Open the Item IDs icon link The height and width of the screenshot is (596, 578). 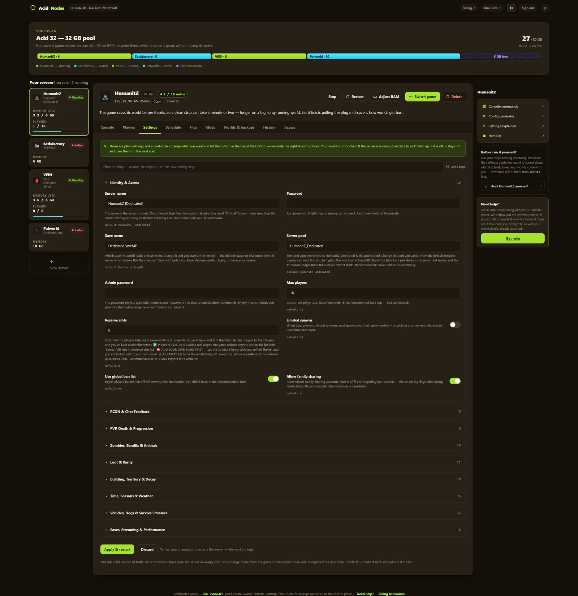[x=513, y=136]
